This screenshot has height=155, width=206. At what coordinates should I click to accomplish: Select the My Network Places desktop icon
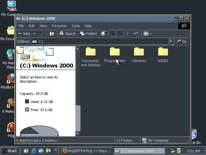tap(9, 59)
